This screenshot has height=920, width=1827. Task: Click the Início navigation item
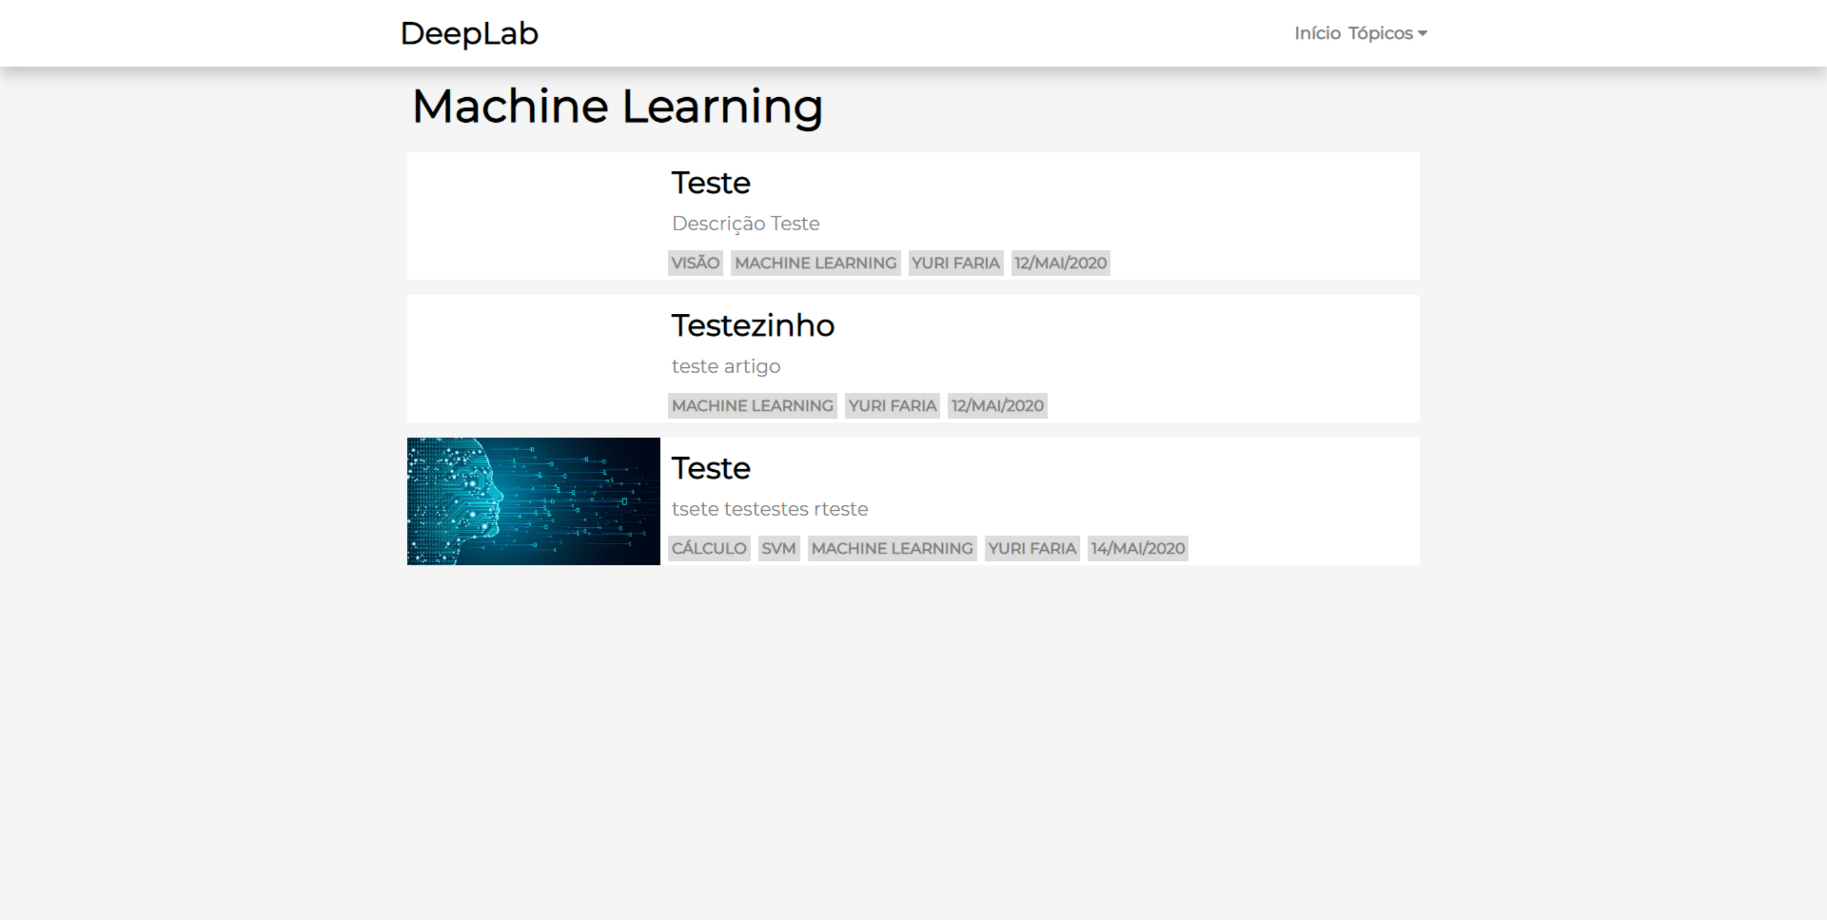[x=1317, y=33]
